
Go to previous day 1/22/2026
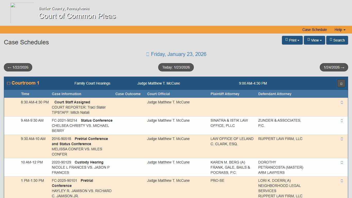(x=18, y=67)
